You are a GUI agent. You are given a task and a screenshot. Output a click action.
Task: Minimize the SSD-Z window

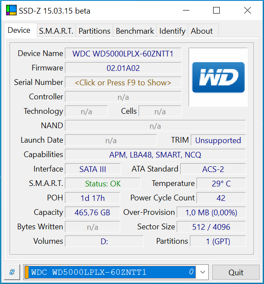(x=186, y=11)
